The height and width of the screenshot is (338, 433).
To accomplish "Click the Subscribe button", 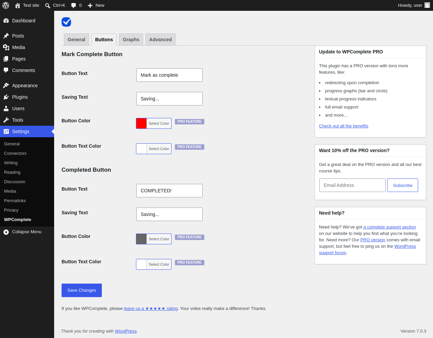I will 403,185.
